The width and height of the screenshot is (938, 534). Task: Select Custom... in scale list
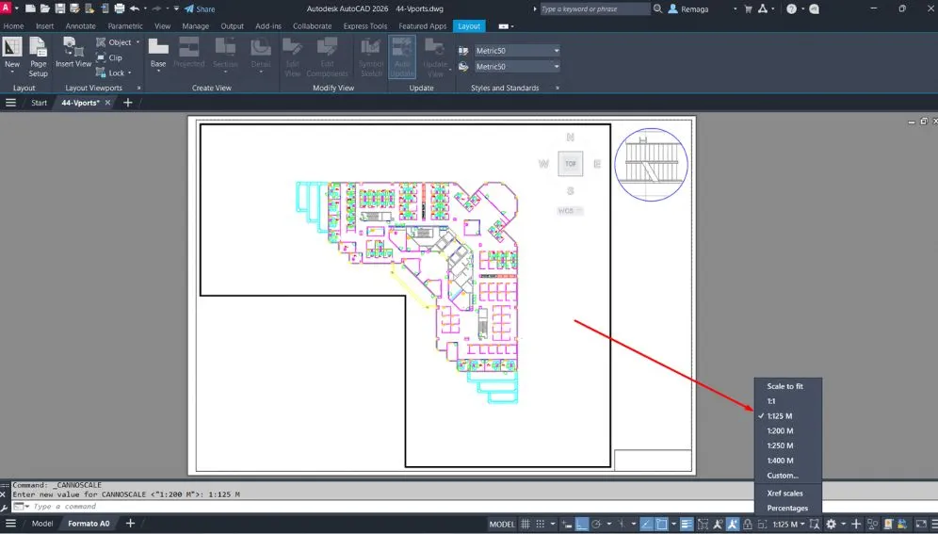coord(783,476)
